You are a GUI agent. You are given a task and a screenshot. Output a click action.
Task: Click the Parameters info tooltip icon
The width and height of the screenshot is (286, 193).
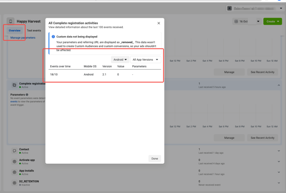[x=27, y=95]
